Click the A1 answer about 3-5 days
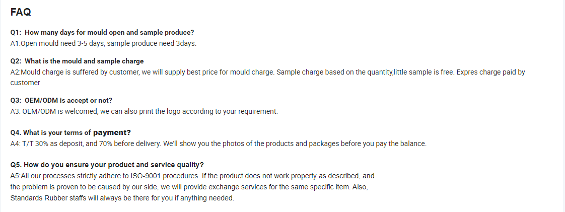The width and height of the screenshot is (565, 212). (x=103, y=44)
